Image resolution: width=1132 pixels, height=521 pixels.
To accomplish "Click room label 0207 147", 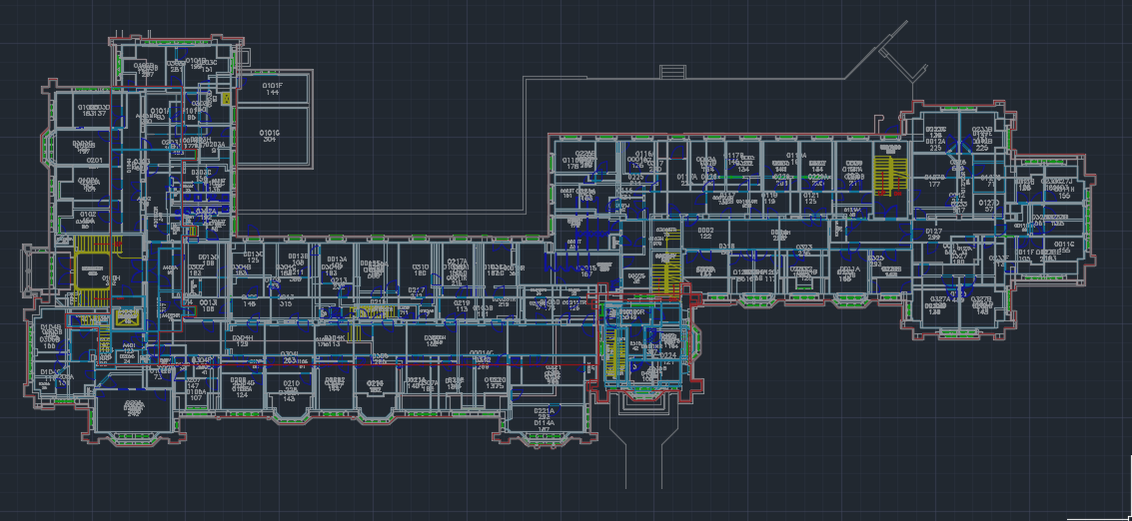I will (x=193, y=383).
